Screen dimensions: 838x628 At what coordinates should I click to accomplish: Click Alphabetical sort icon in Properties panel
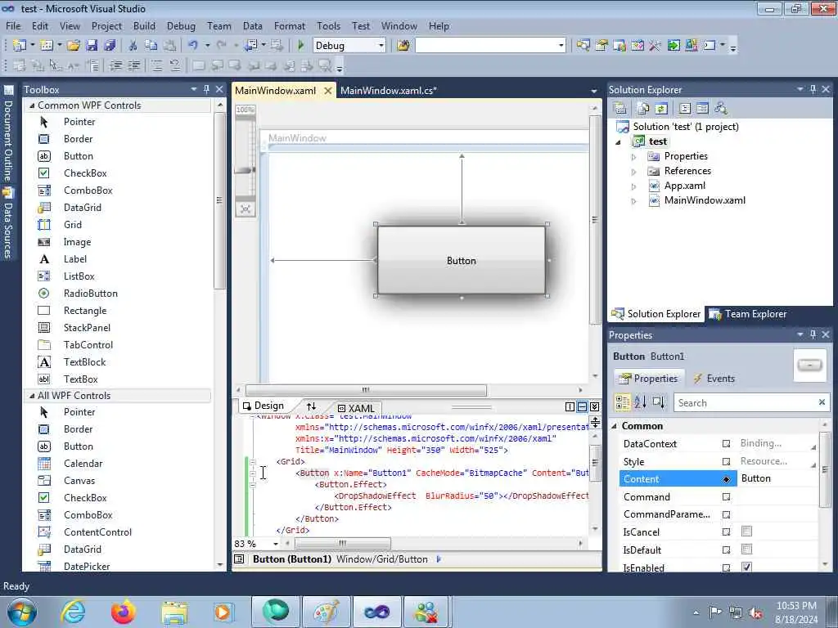[x=640, y=402]
